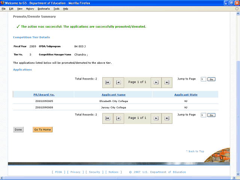Click the Done button

18,129
